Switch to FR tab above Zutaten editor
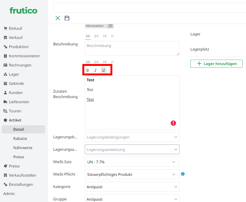246x202 pixels. (x=105, y=62)
